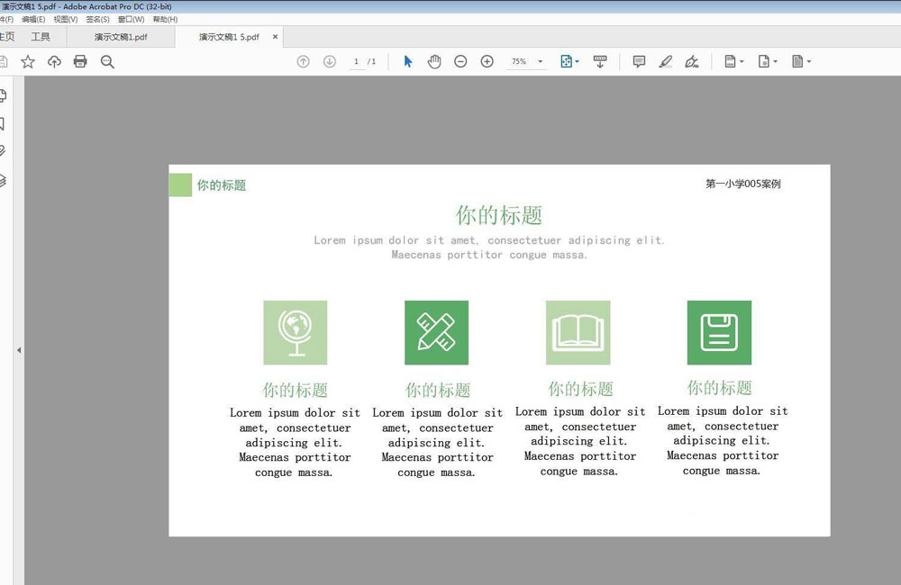Switch to the 演示文稿1.pdf tab
Screen dimensions: 901x585
121,37
